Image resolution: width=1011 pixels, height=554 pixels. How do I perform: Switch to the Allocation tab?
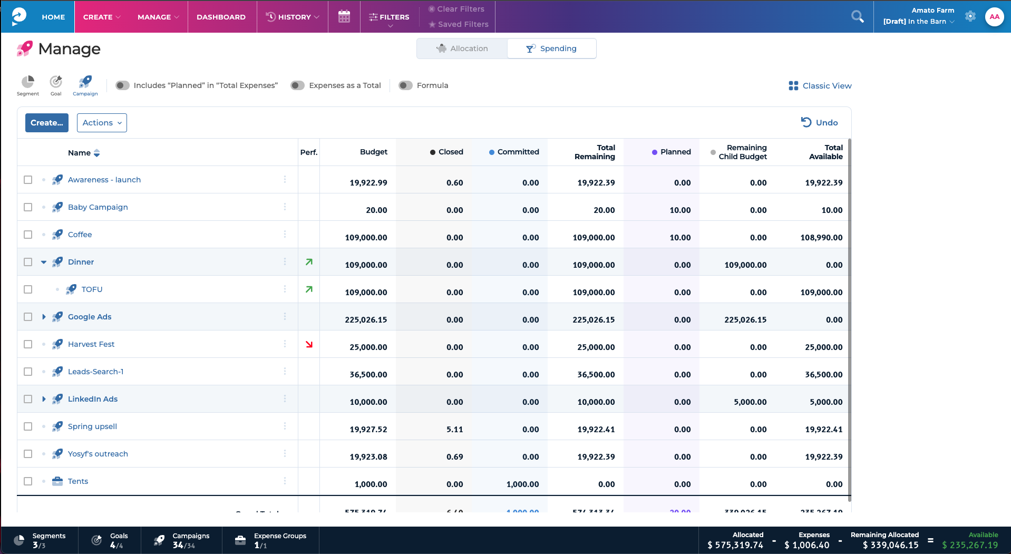point(462,48)
